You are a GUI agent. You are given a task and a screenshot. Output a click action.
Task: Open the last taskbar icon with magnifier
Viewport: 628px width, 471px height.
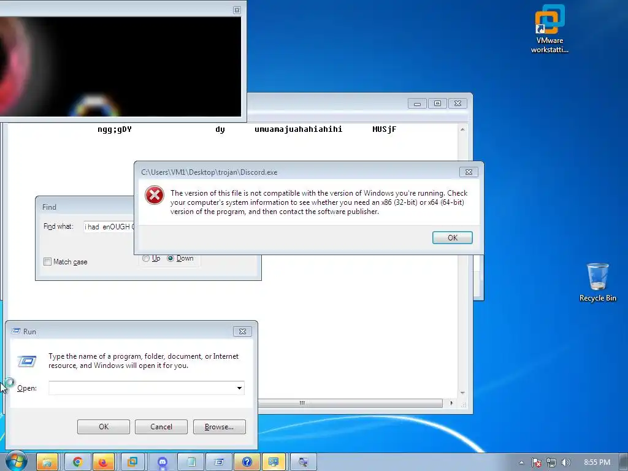303,462
